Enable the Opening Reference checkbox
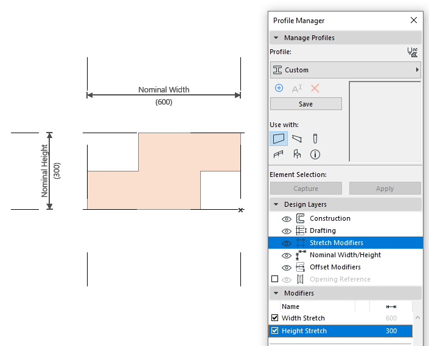Image resolution: width=429 pixels, height=346 pixels. 274,279
